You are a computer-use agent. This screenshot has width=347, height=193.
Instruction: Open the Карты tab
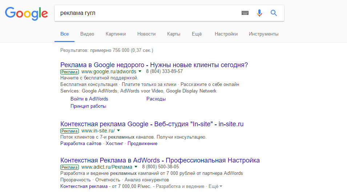pyautogui.click(x=174, y=34)
